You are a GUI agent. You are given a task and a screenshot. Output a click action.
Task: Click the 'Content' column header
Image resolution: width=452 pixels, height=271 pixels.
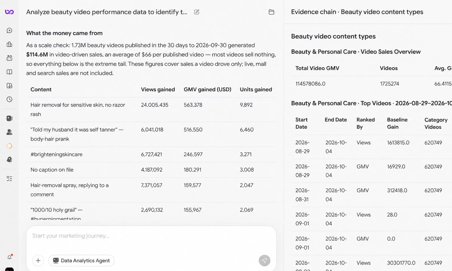pos(41,89)
